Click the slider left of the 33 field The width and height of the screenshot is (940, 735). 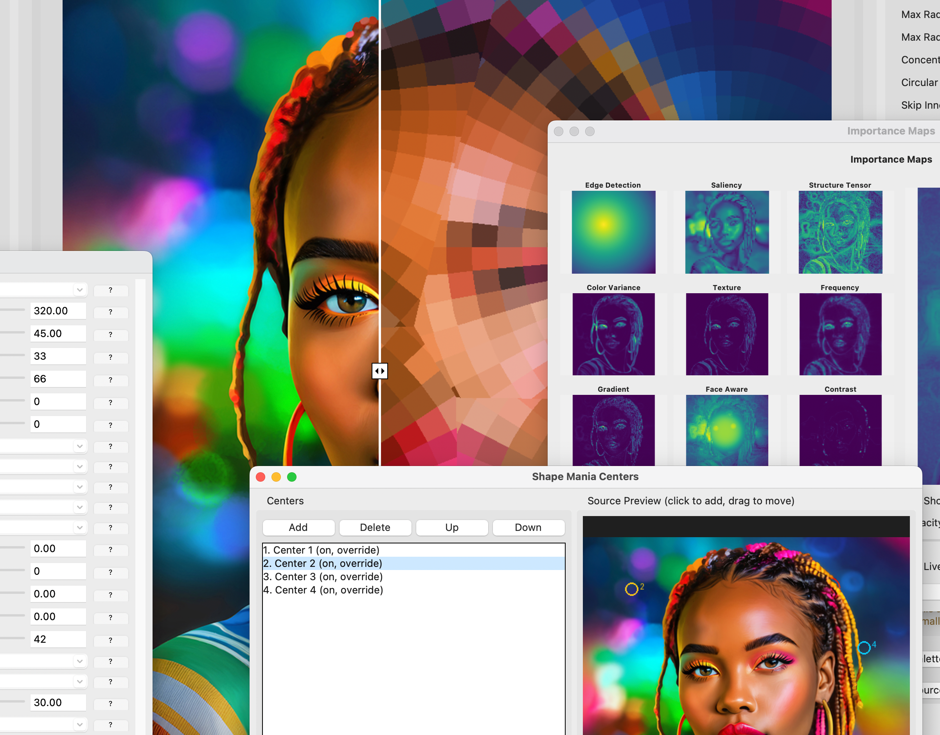coord(12,355)
